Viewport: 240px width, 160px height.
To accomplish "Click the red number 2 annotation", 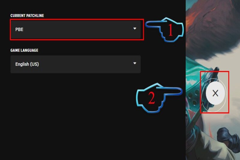I will coord(151,98).
